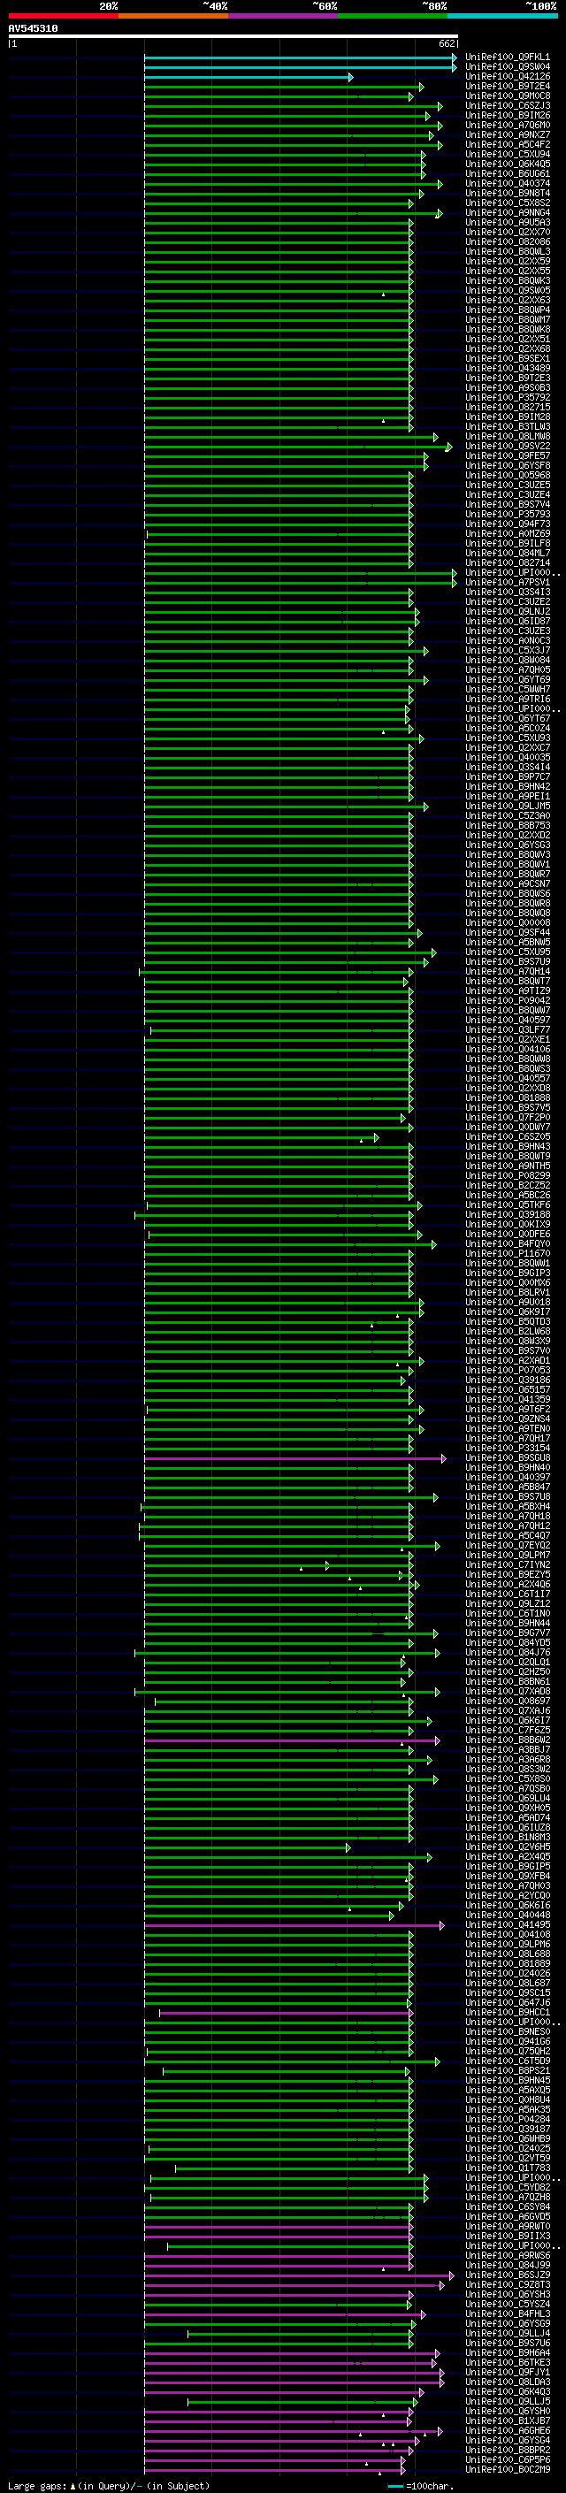Select hit label UniRef100_C6SZJ3
566x2493 pixels.
tap(507, 106)
